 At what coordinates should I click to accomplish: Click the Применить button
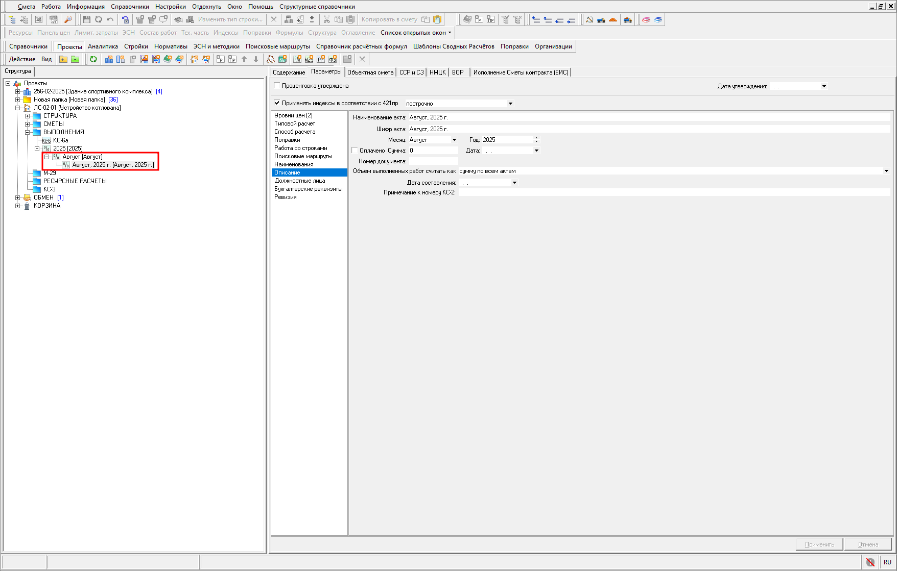point(819,544)
